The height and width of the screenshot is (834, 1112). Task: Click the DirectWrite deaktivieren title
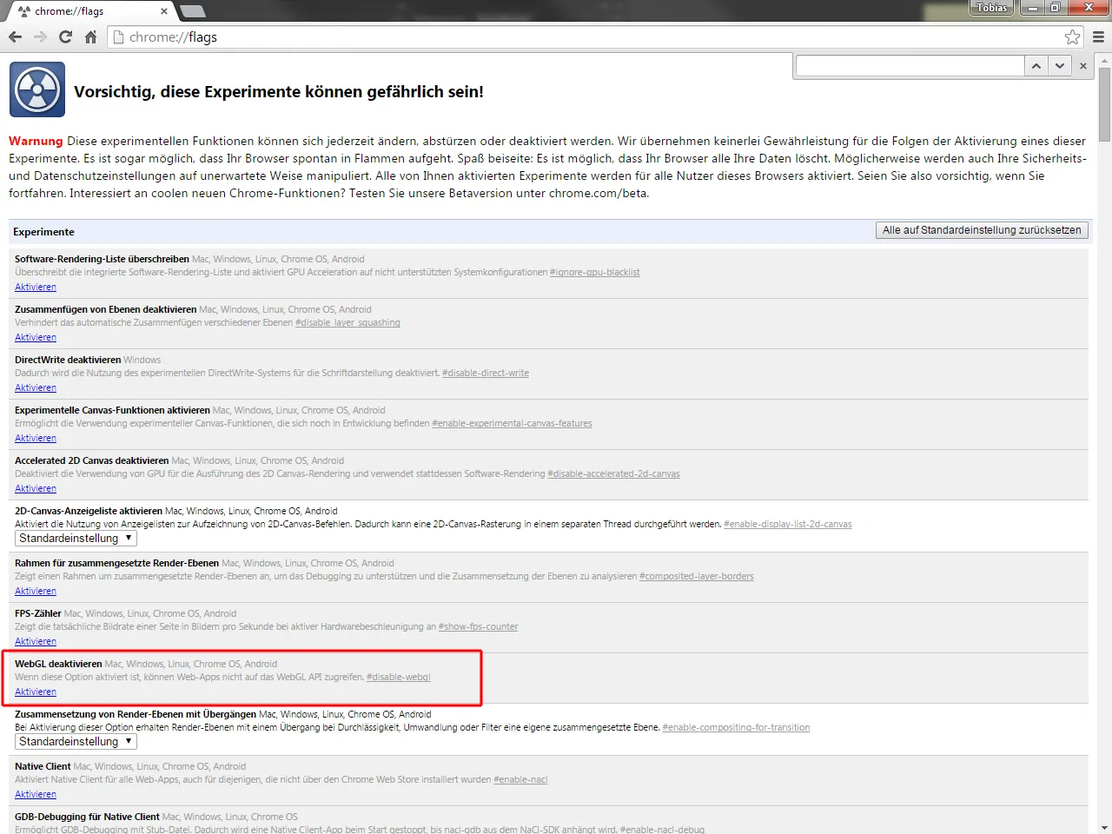click(x=68, y=360)
